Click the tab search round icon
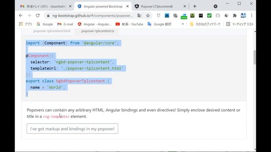Viewport: 271px width, 152px height. 216,6
